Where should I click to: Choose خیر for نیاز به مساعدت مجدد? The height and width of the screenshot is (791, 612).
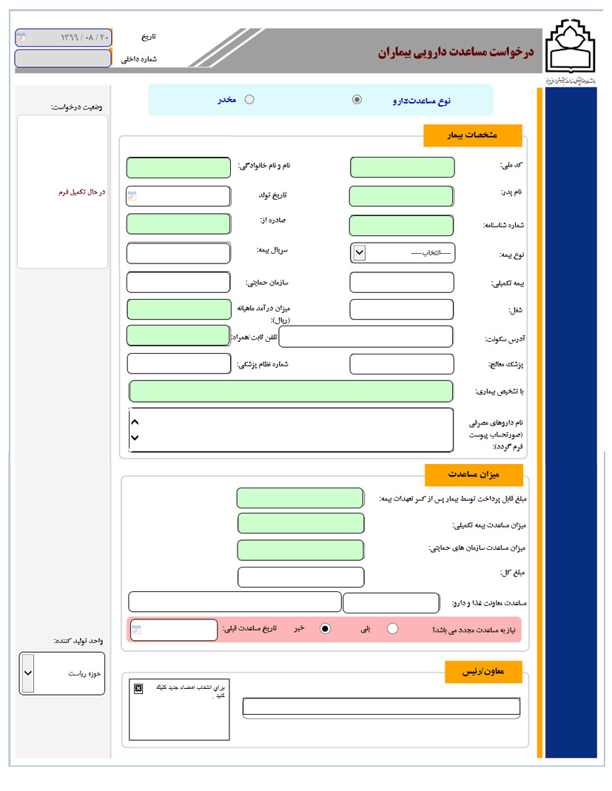326,628
